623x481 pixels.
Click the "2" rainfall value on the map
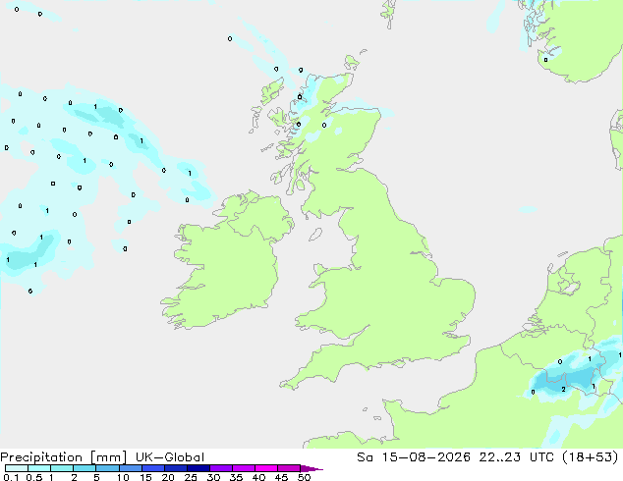pos(563,390)
